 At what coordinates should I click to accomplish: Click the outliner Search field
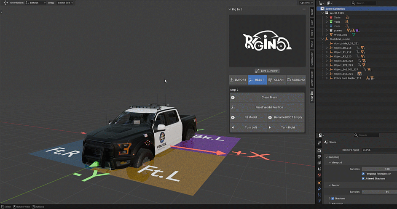point(364,3)
